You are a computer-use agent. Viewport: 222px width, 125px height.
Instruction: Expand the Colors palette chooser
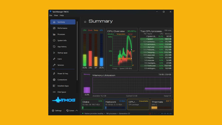pos(72,111)
